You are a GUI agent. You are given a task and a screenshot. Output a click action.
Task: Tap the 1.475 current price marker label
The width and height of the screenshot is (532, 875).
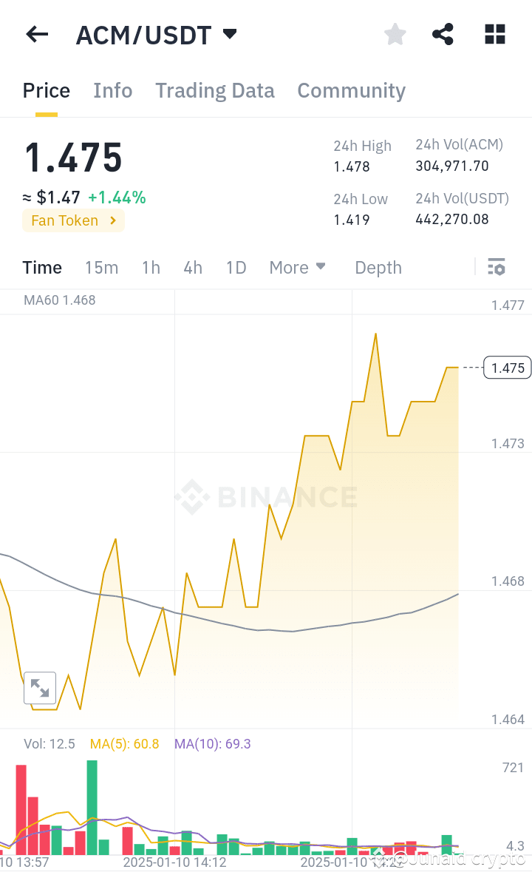(x=508, y=368)
